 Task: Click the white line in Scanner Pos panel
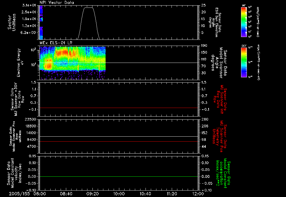point(119,137)
